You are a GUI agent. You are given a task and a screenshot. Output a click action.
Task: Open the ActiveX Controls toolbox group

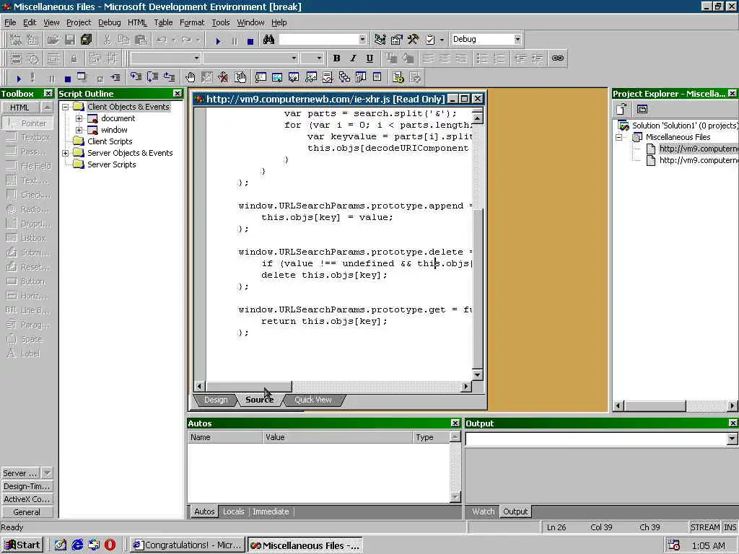27,499
